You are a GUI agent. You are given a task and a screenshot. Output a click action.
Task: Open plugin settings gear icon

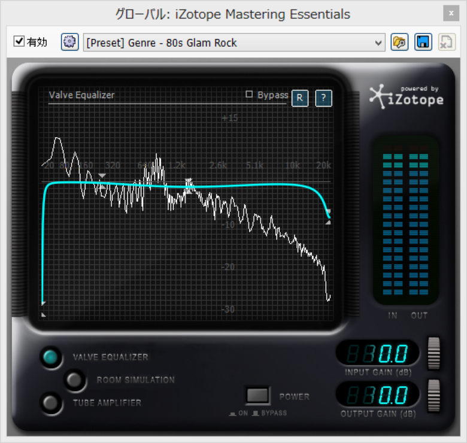69,42
